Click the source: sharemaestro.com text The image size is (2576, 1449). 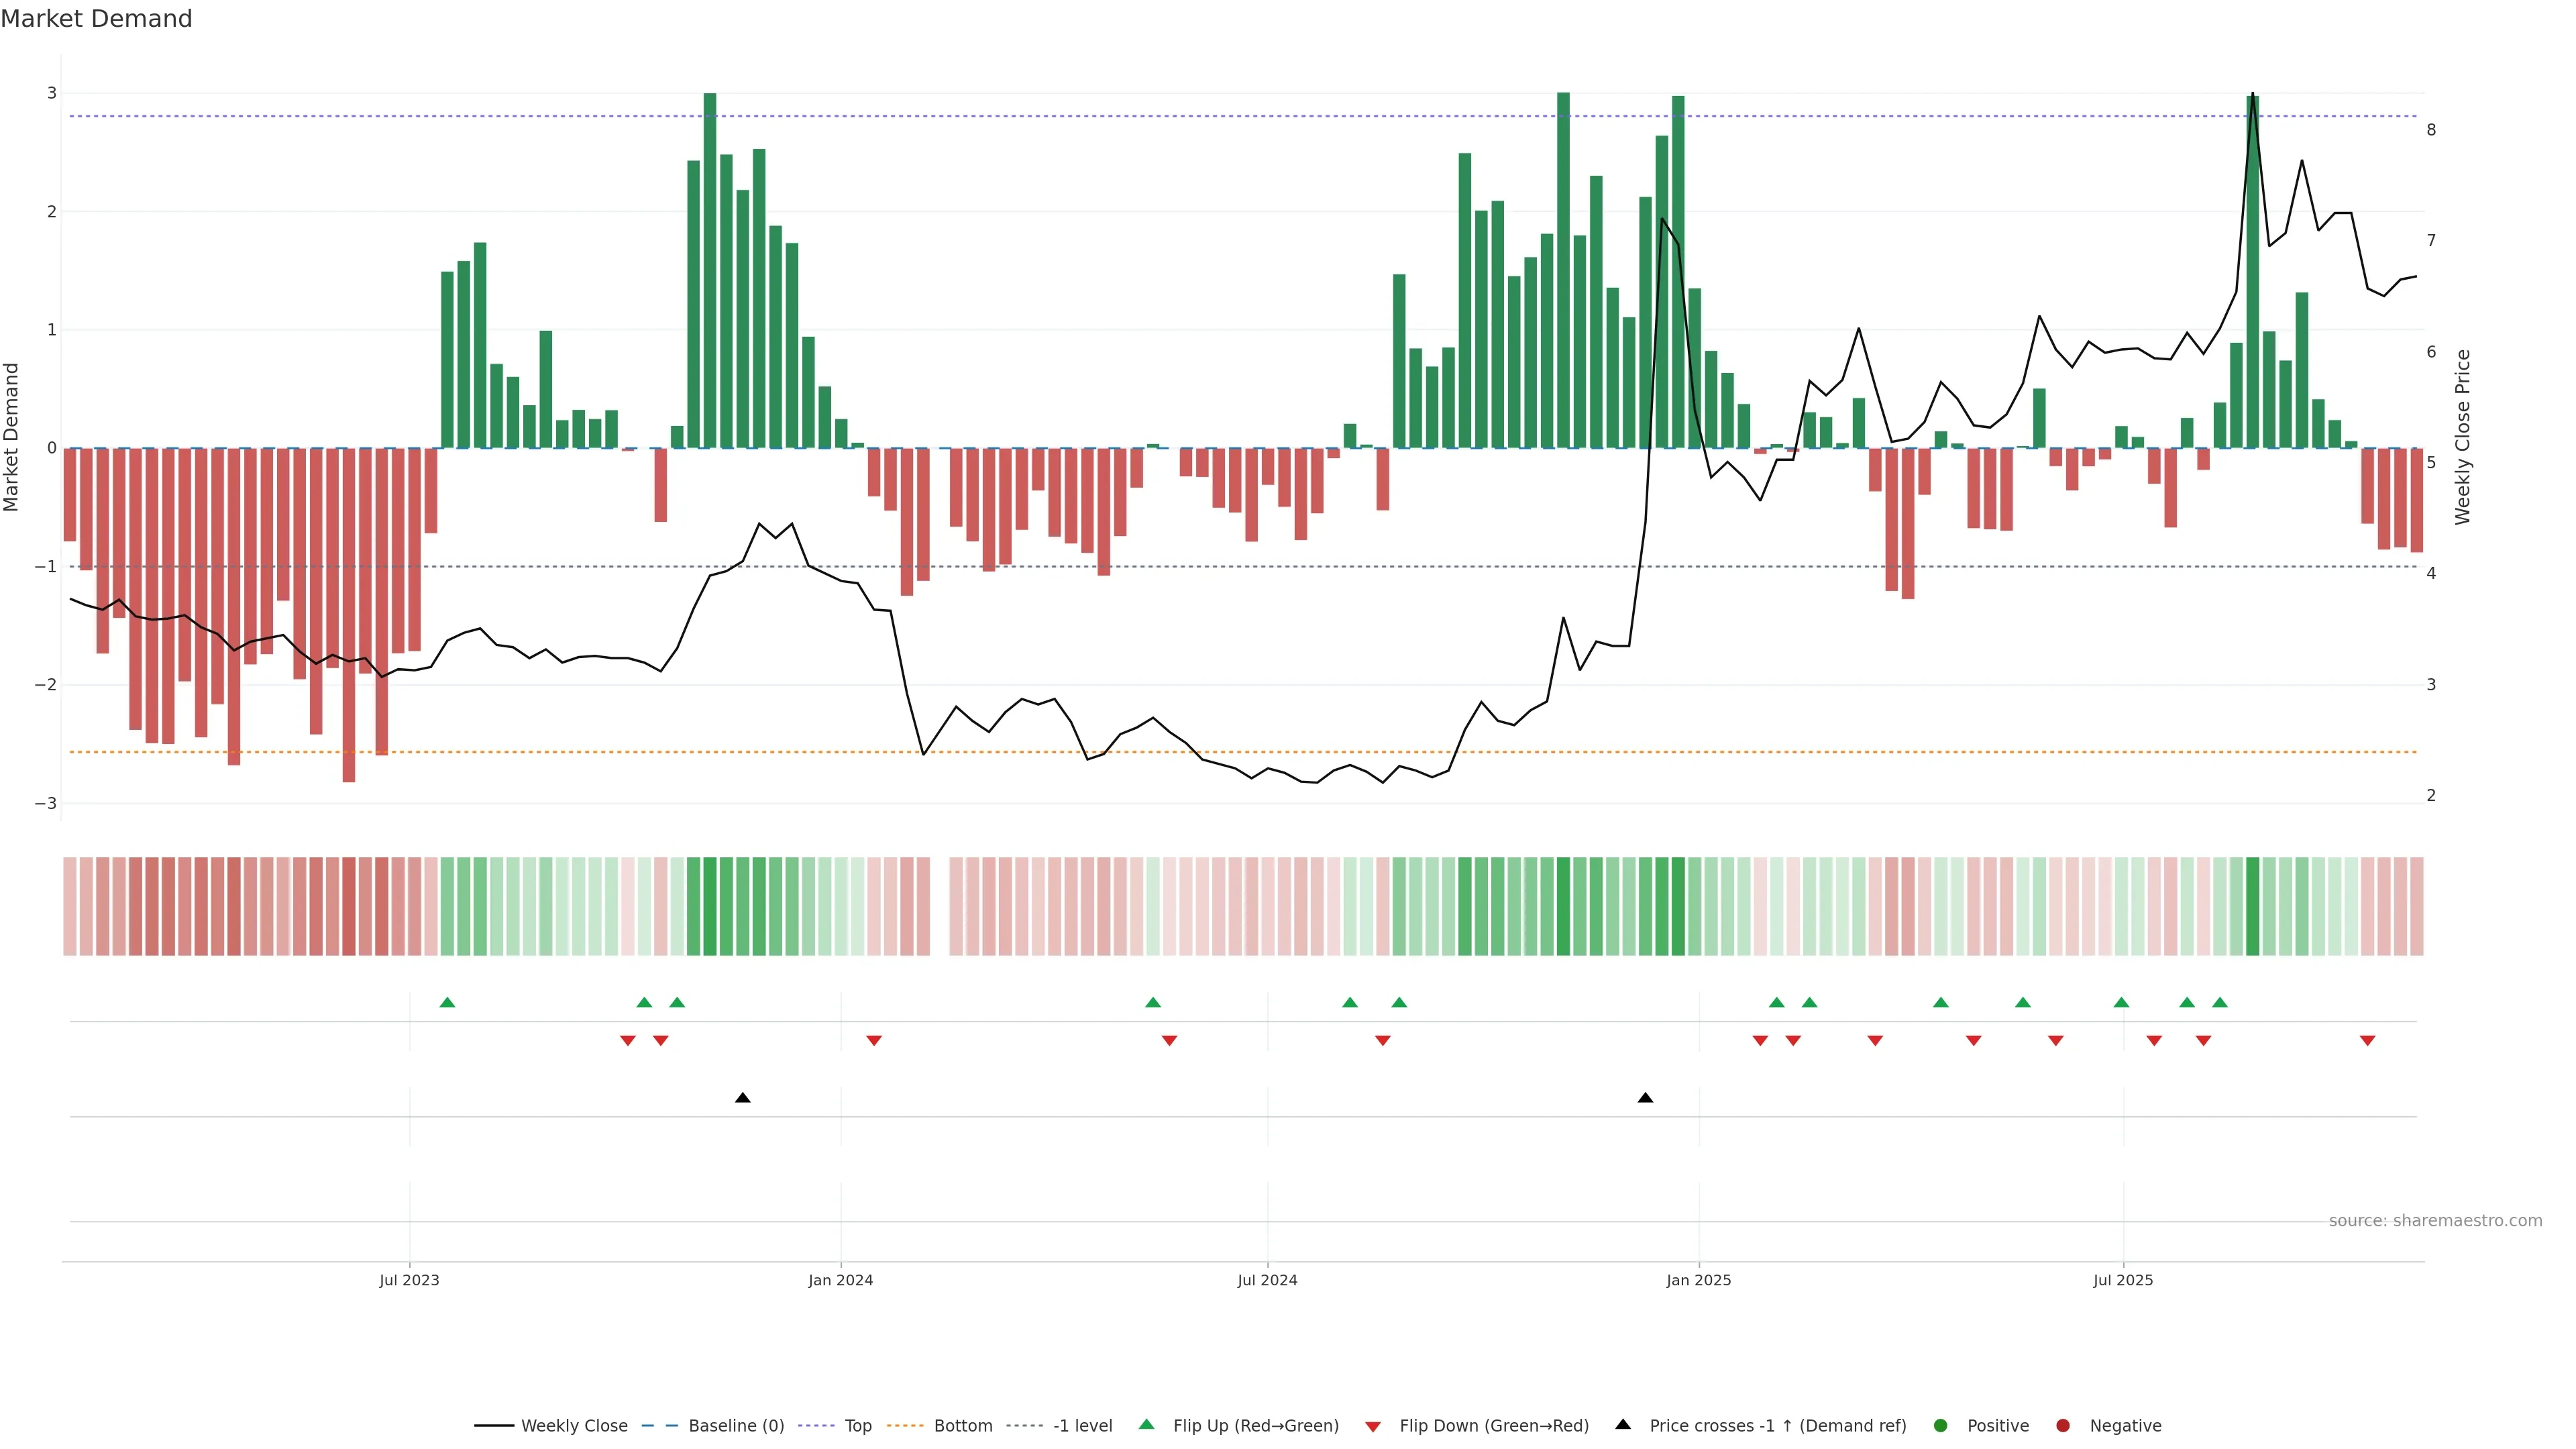pos(2435,1220)
